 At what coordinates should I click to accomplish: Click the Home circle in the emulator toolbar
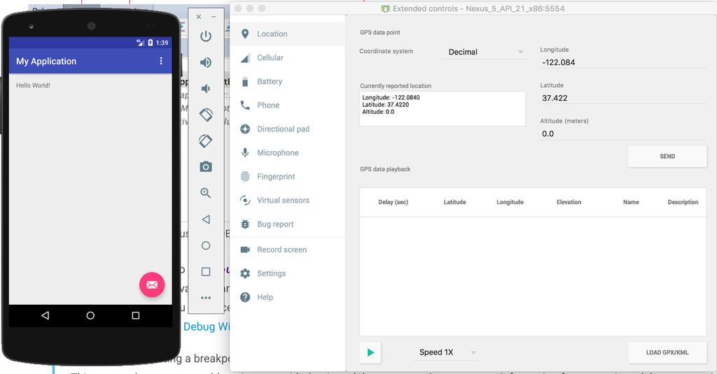click(x=206, y=245)
